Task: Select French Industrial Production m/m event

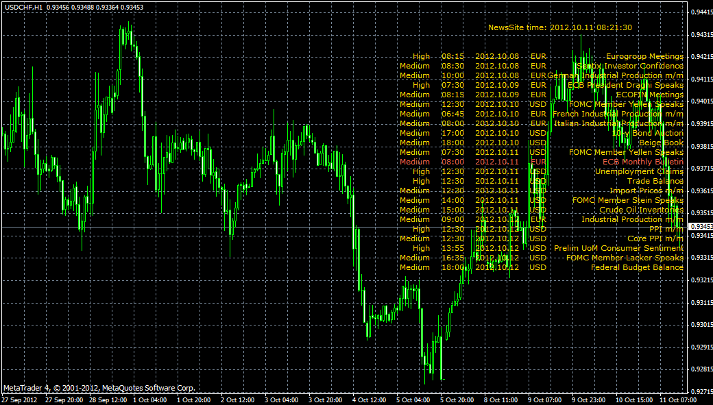Action: [618, 114]
